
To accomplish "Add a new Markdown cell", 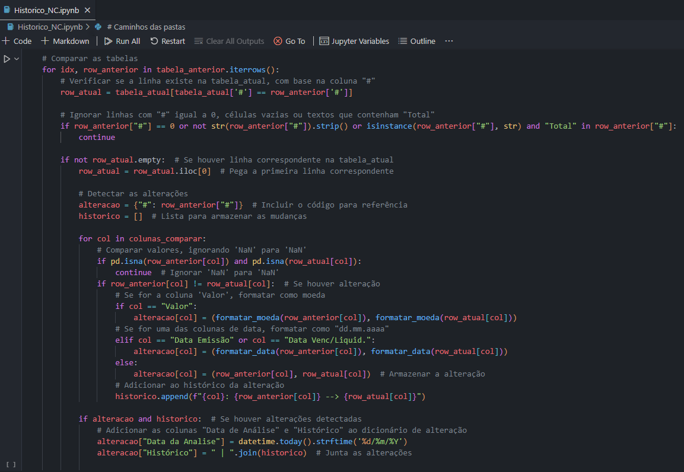I will pyautogui.click(x=65, y=41).
